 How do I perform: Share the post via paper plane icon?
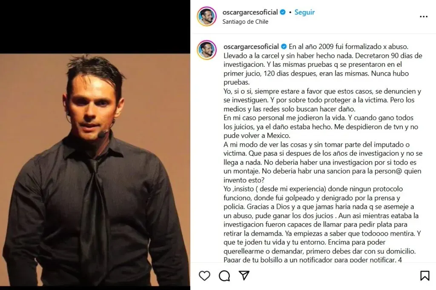[x=244, y=275]
